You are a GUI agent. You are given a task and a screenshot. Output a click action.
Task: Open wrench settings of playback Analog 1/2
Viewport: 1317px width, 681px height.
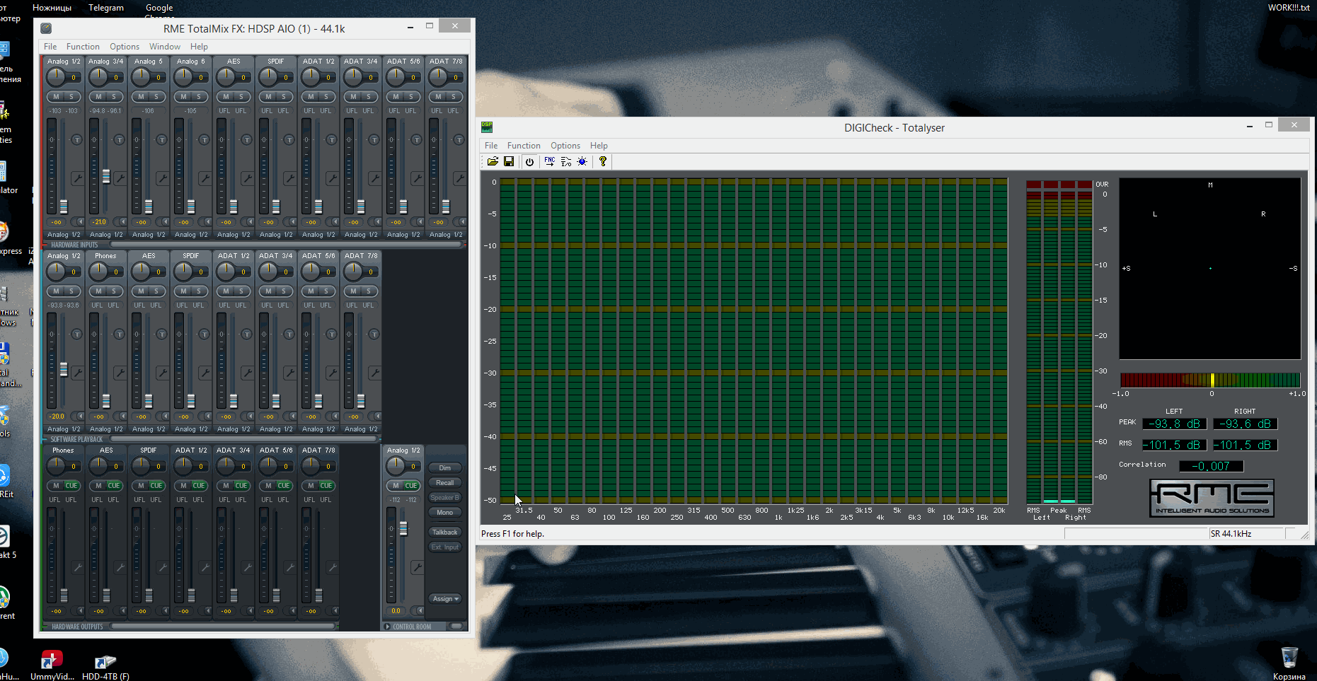[77, 373]
